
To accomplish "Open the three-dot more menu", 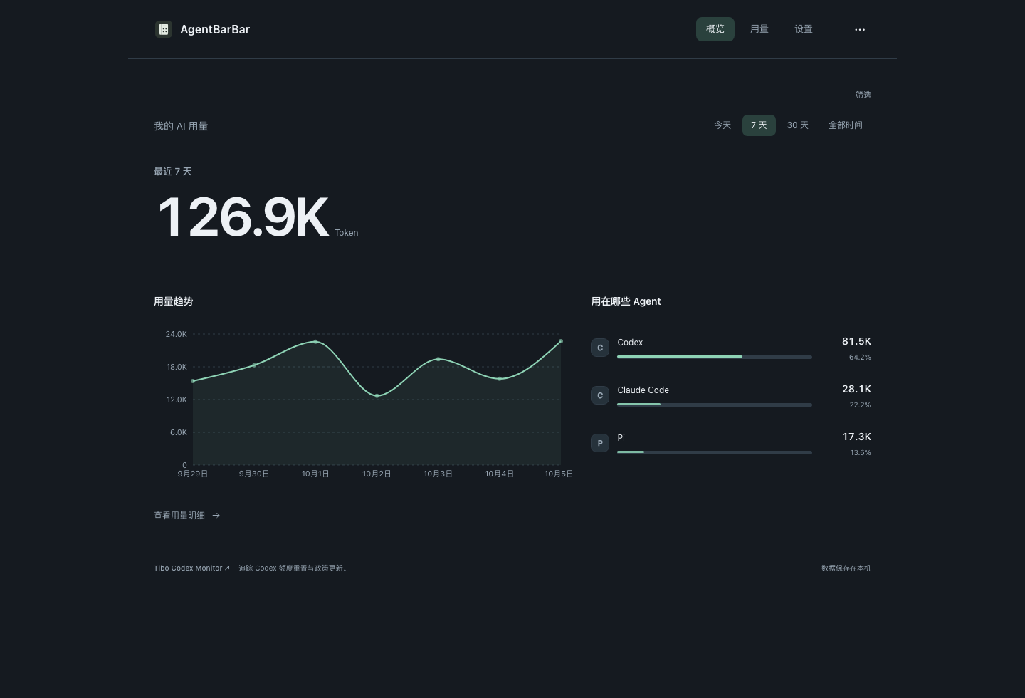I will (x=860, y=29).
